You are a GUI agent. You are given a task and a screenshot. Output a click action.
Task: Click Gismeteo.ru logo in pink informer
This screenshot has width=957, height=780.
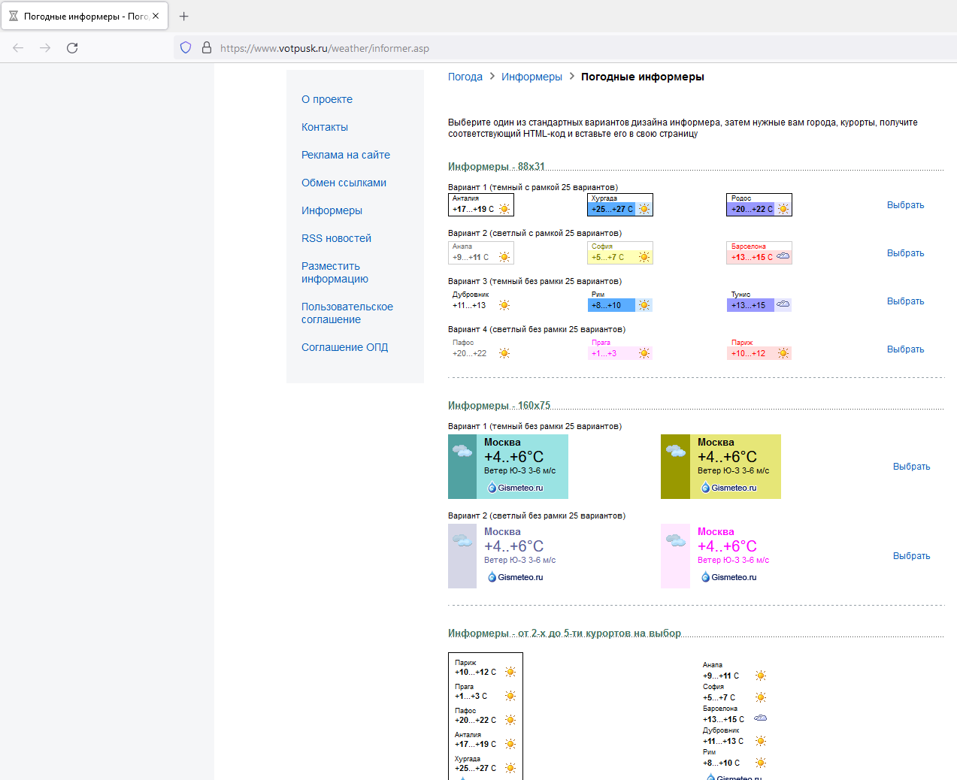(728, 577)
